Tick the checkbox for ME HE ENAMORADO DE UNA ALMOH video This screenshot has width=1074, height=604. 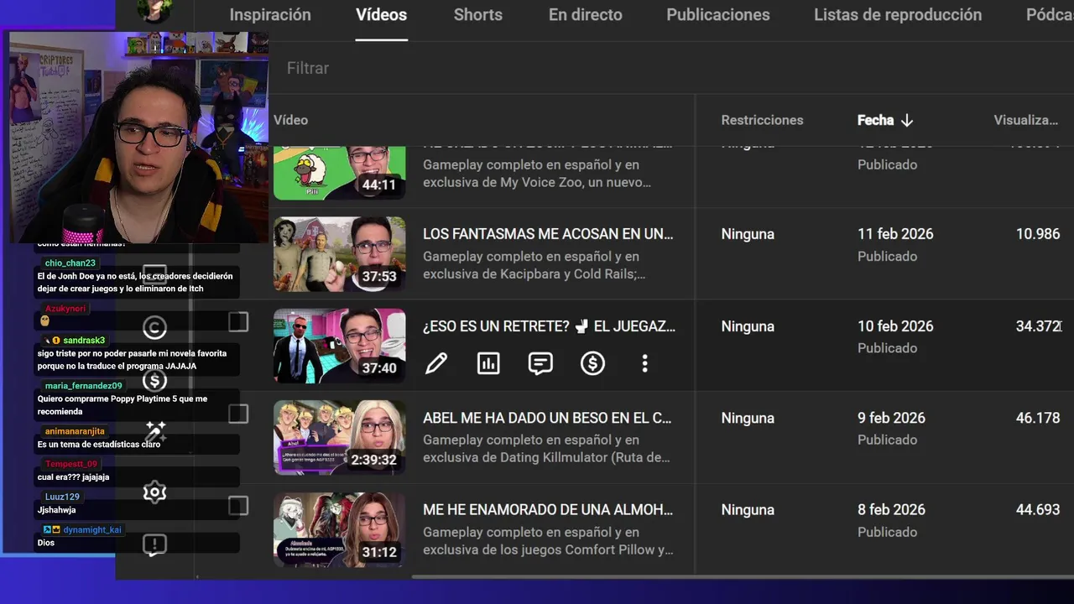238,506
